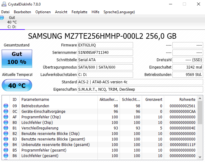Click the Betriebsstunden field 9569 Std.
Viewport: 205px width, 162px height.
(x=188, y=74)
